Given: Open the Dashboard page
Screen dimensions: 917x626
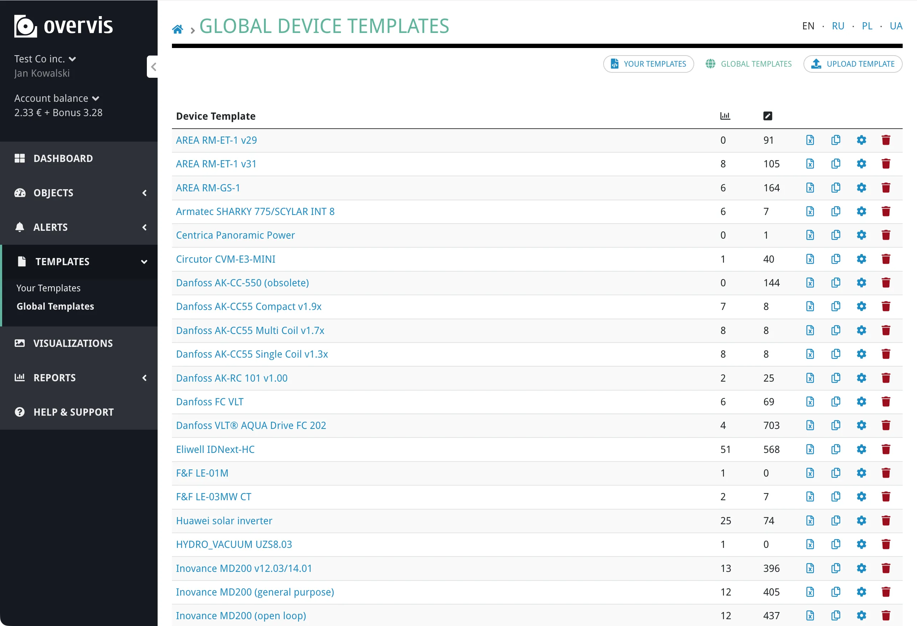Looking at the screenshot, I should coord(79,159).
